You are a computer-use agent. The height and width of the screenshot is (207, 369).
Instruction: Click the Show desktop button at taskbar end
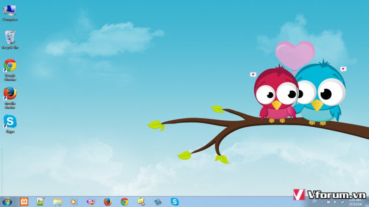(367, 202)
